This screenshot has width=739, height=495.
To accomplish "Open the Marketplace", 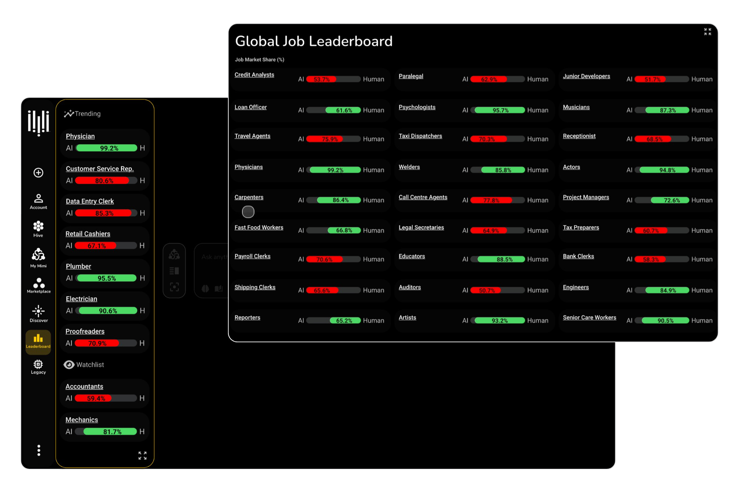I will [x=38, y=286].
